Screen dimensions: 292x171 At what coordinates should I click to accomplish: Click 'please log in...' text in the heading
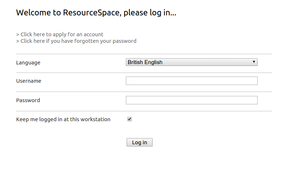150,13
